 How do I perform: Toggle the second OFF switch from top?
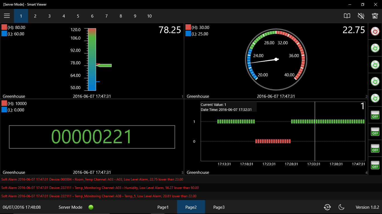point(375,132)
